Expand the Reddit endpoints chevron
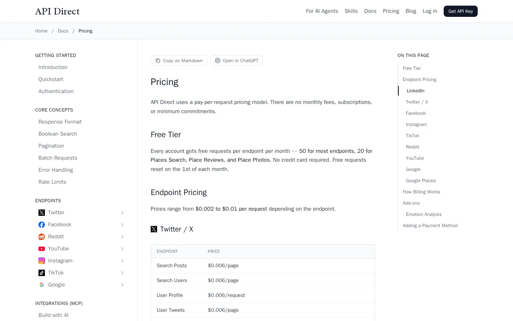The width and height of the screenshot is (513, 321). (122, 237)
